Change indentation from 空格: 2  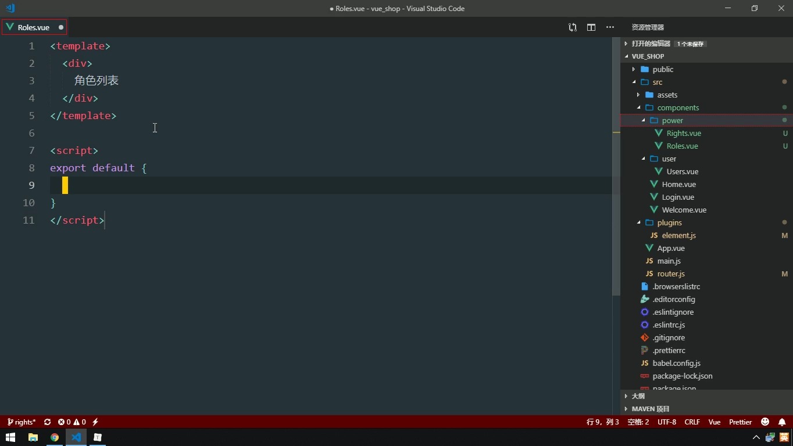point(638,422)
